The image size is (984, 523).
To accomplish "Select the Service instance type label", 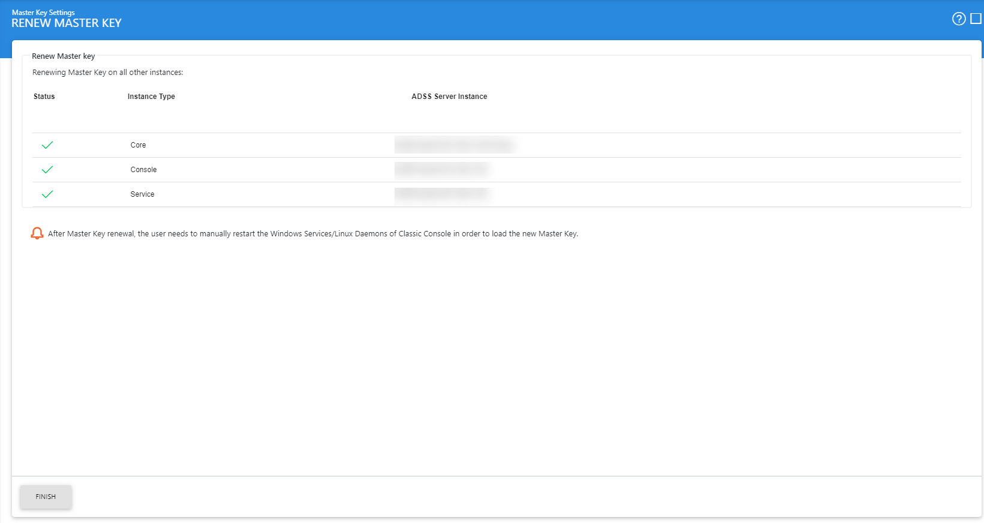I will 142,194.
